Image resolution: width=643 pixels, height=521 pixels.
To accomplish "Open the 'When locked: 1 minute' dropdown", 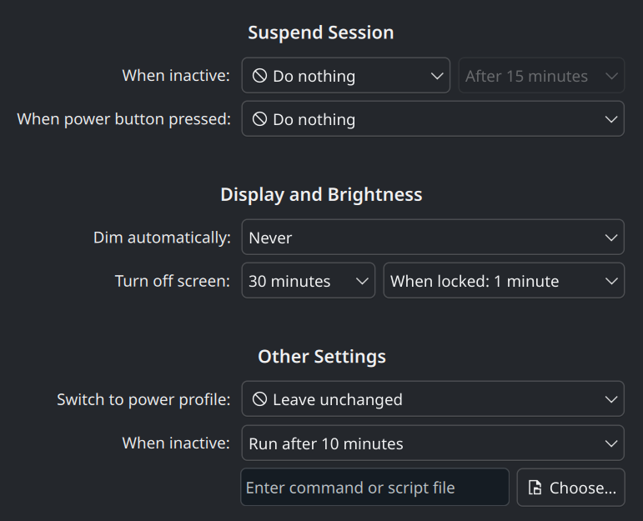I will pos(503,281).
